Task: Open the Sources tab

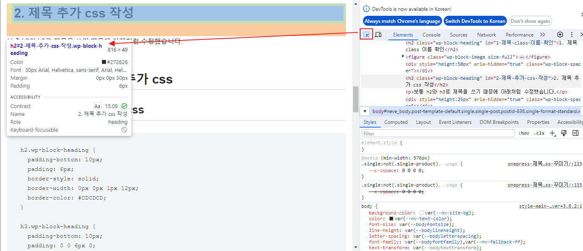Action: point(459,35)
